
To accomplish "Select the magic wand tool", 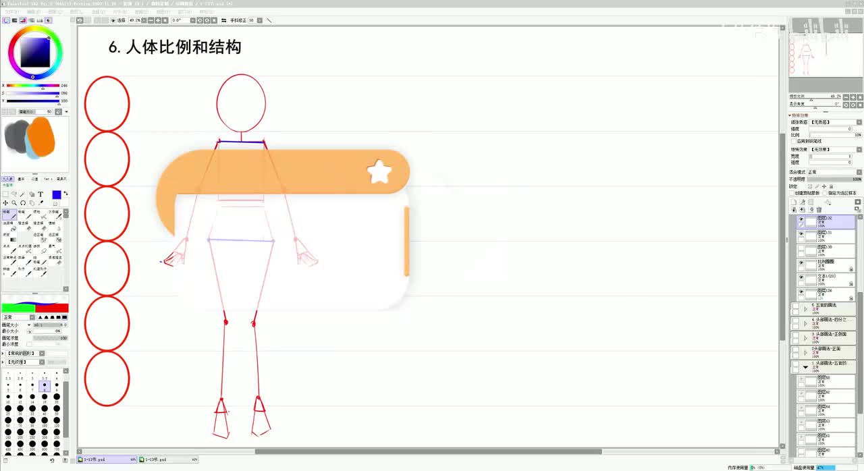I will click(x=22, y=194).
